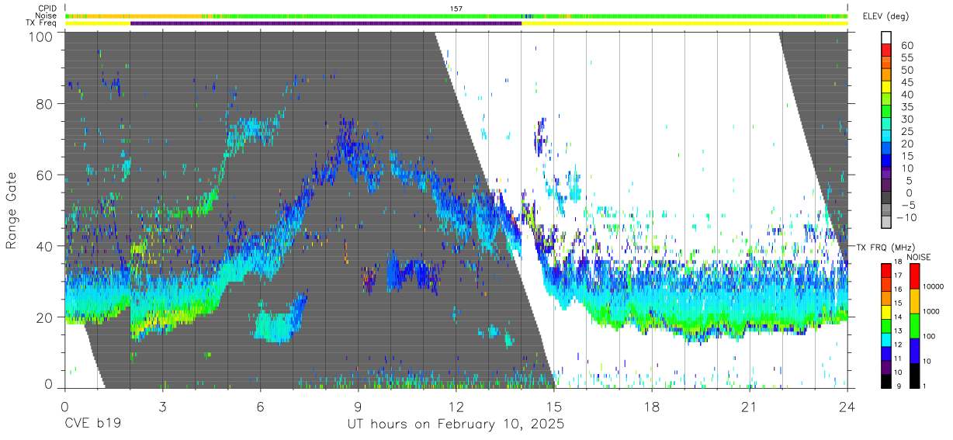Click the noise legend label '1000'

pos(933,312)
